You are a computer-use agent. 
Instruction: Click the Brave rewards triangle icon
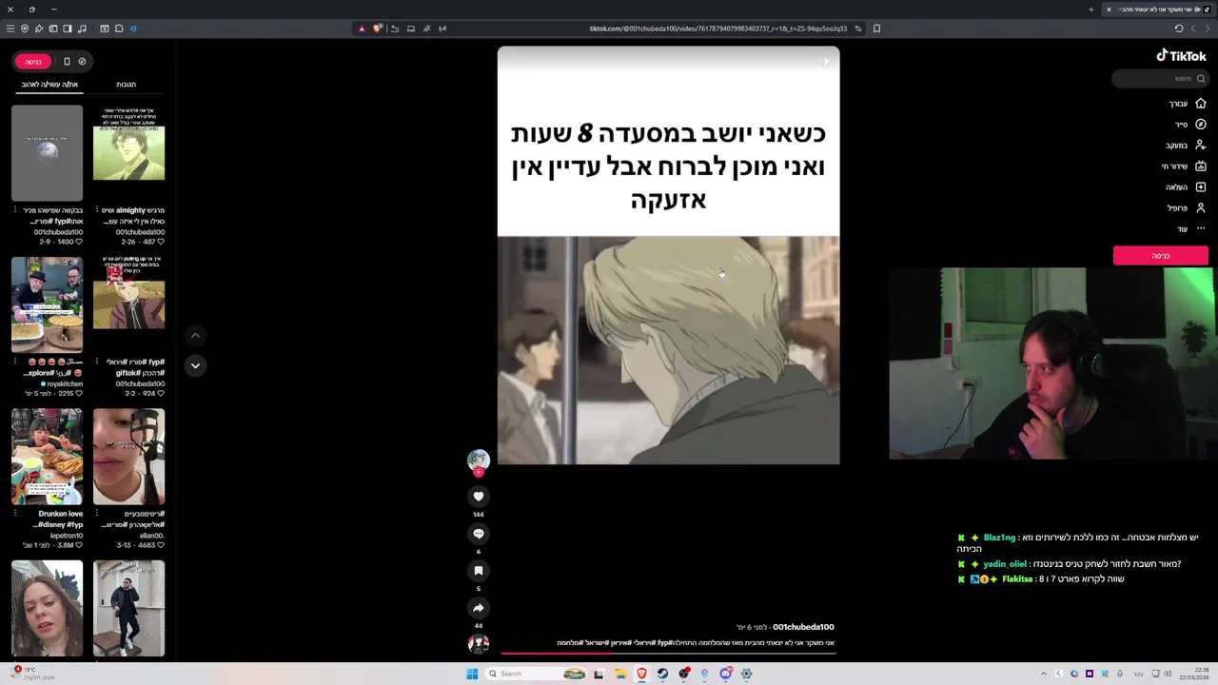pos(362,29)
